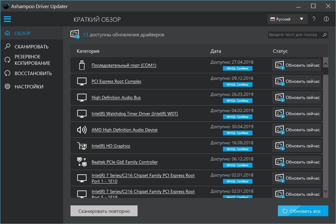The width and height of the screenshot is (336, 224).
Task: Open the Русский language dropdown
Action: point(287,19)
